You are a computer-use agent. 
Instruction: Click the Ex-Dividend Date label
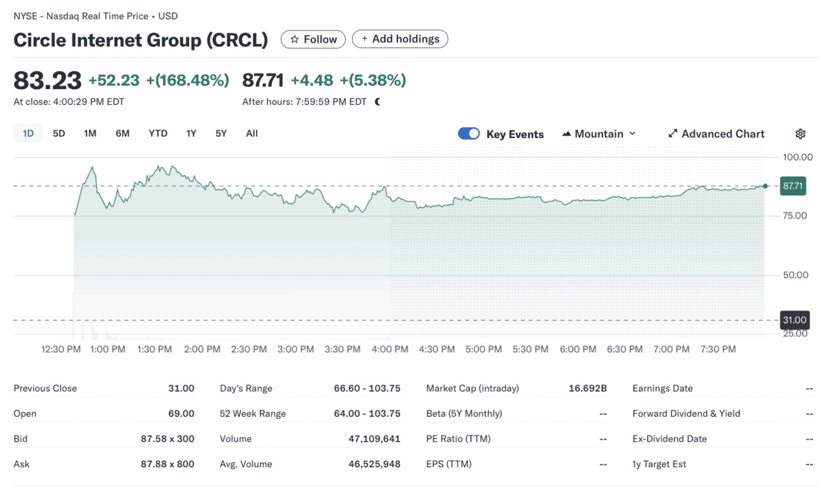tap(670, 439)
